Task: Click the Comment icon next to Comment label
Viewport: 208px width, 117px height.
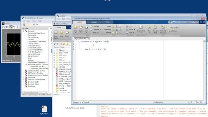Action: click(x=113, y=30)
